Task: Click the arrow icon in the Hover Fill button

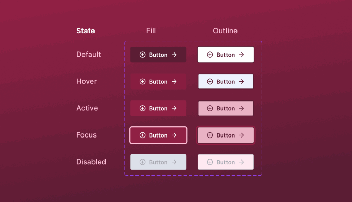Action: click(x=174, y=81)
